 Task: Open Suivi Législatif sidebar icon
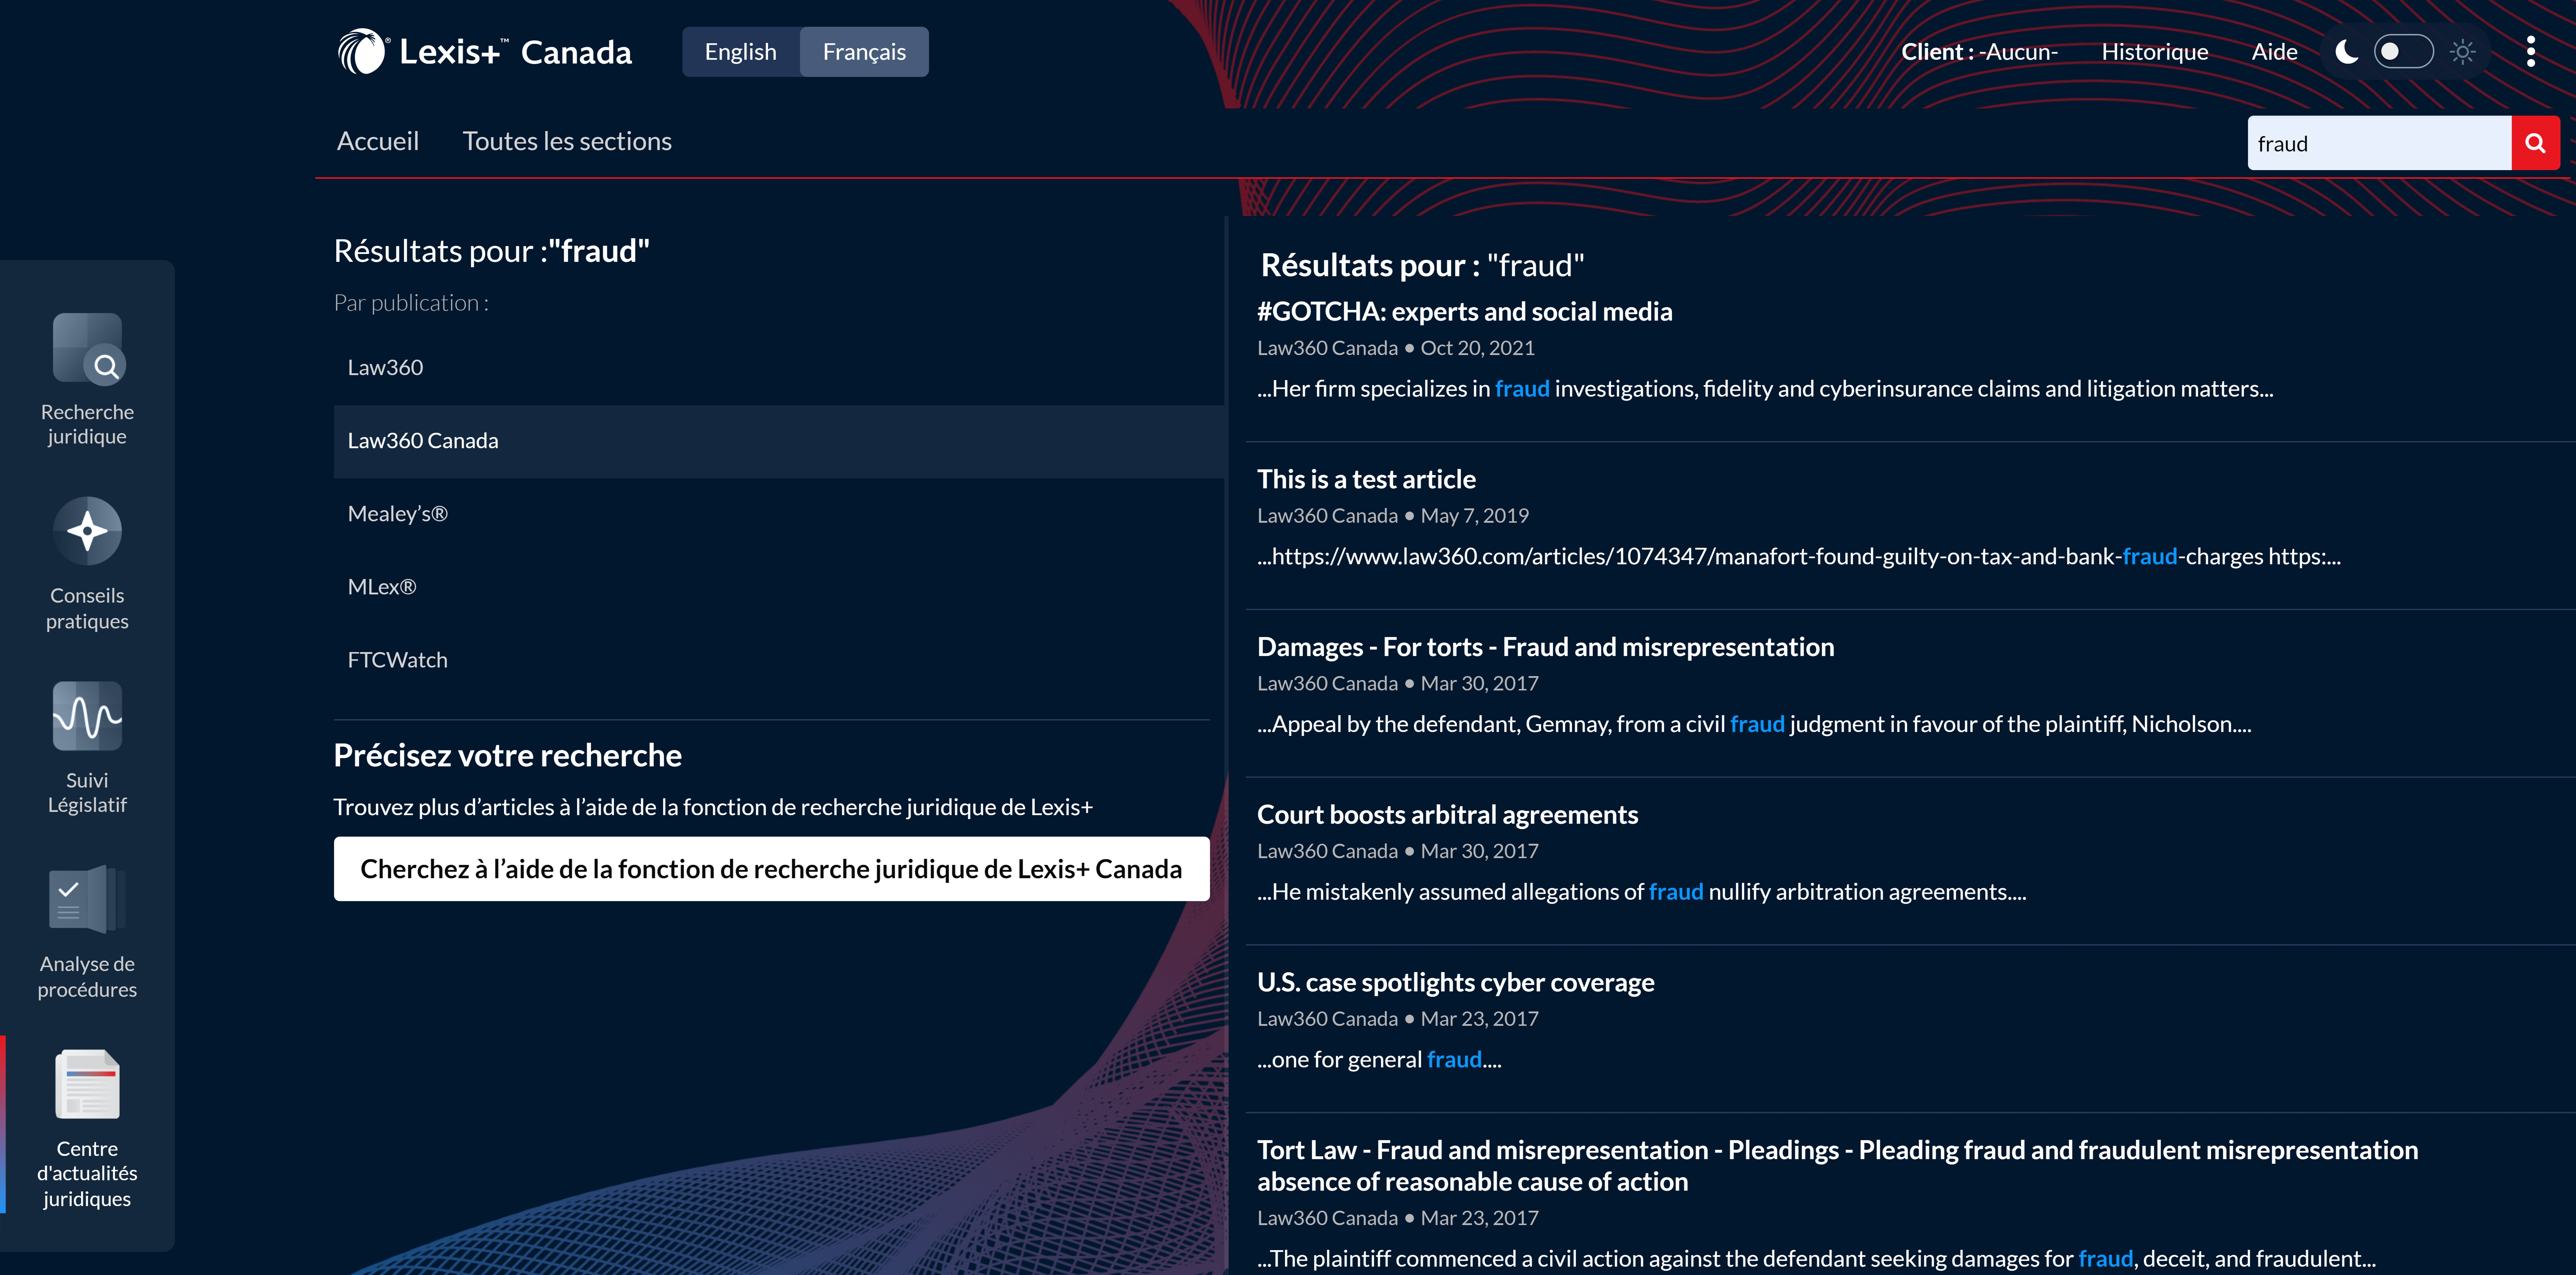(87, 716)
